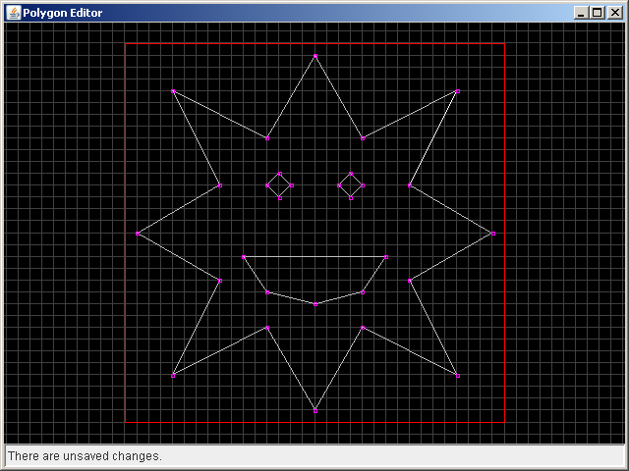629x471 pixels.
Task: Click the red horizontal line at the bottom
Action: [x=314, y=423]
